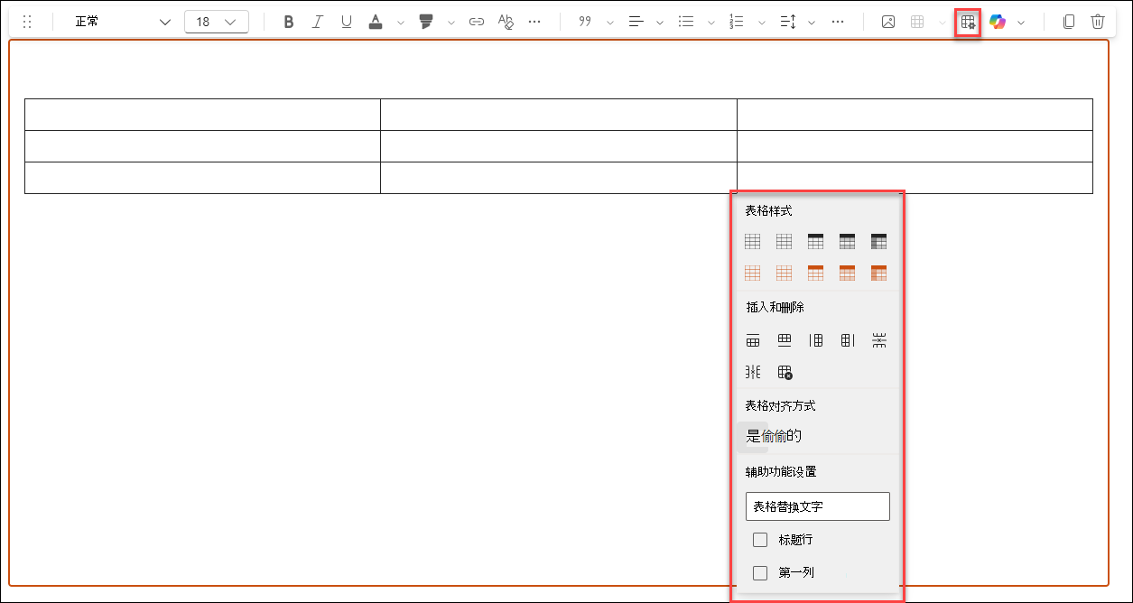Image resolution: width=1133 pixels, height=603 pixels.
Task: Apply black header-row table style
Action: click(815, 241)
